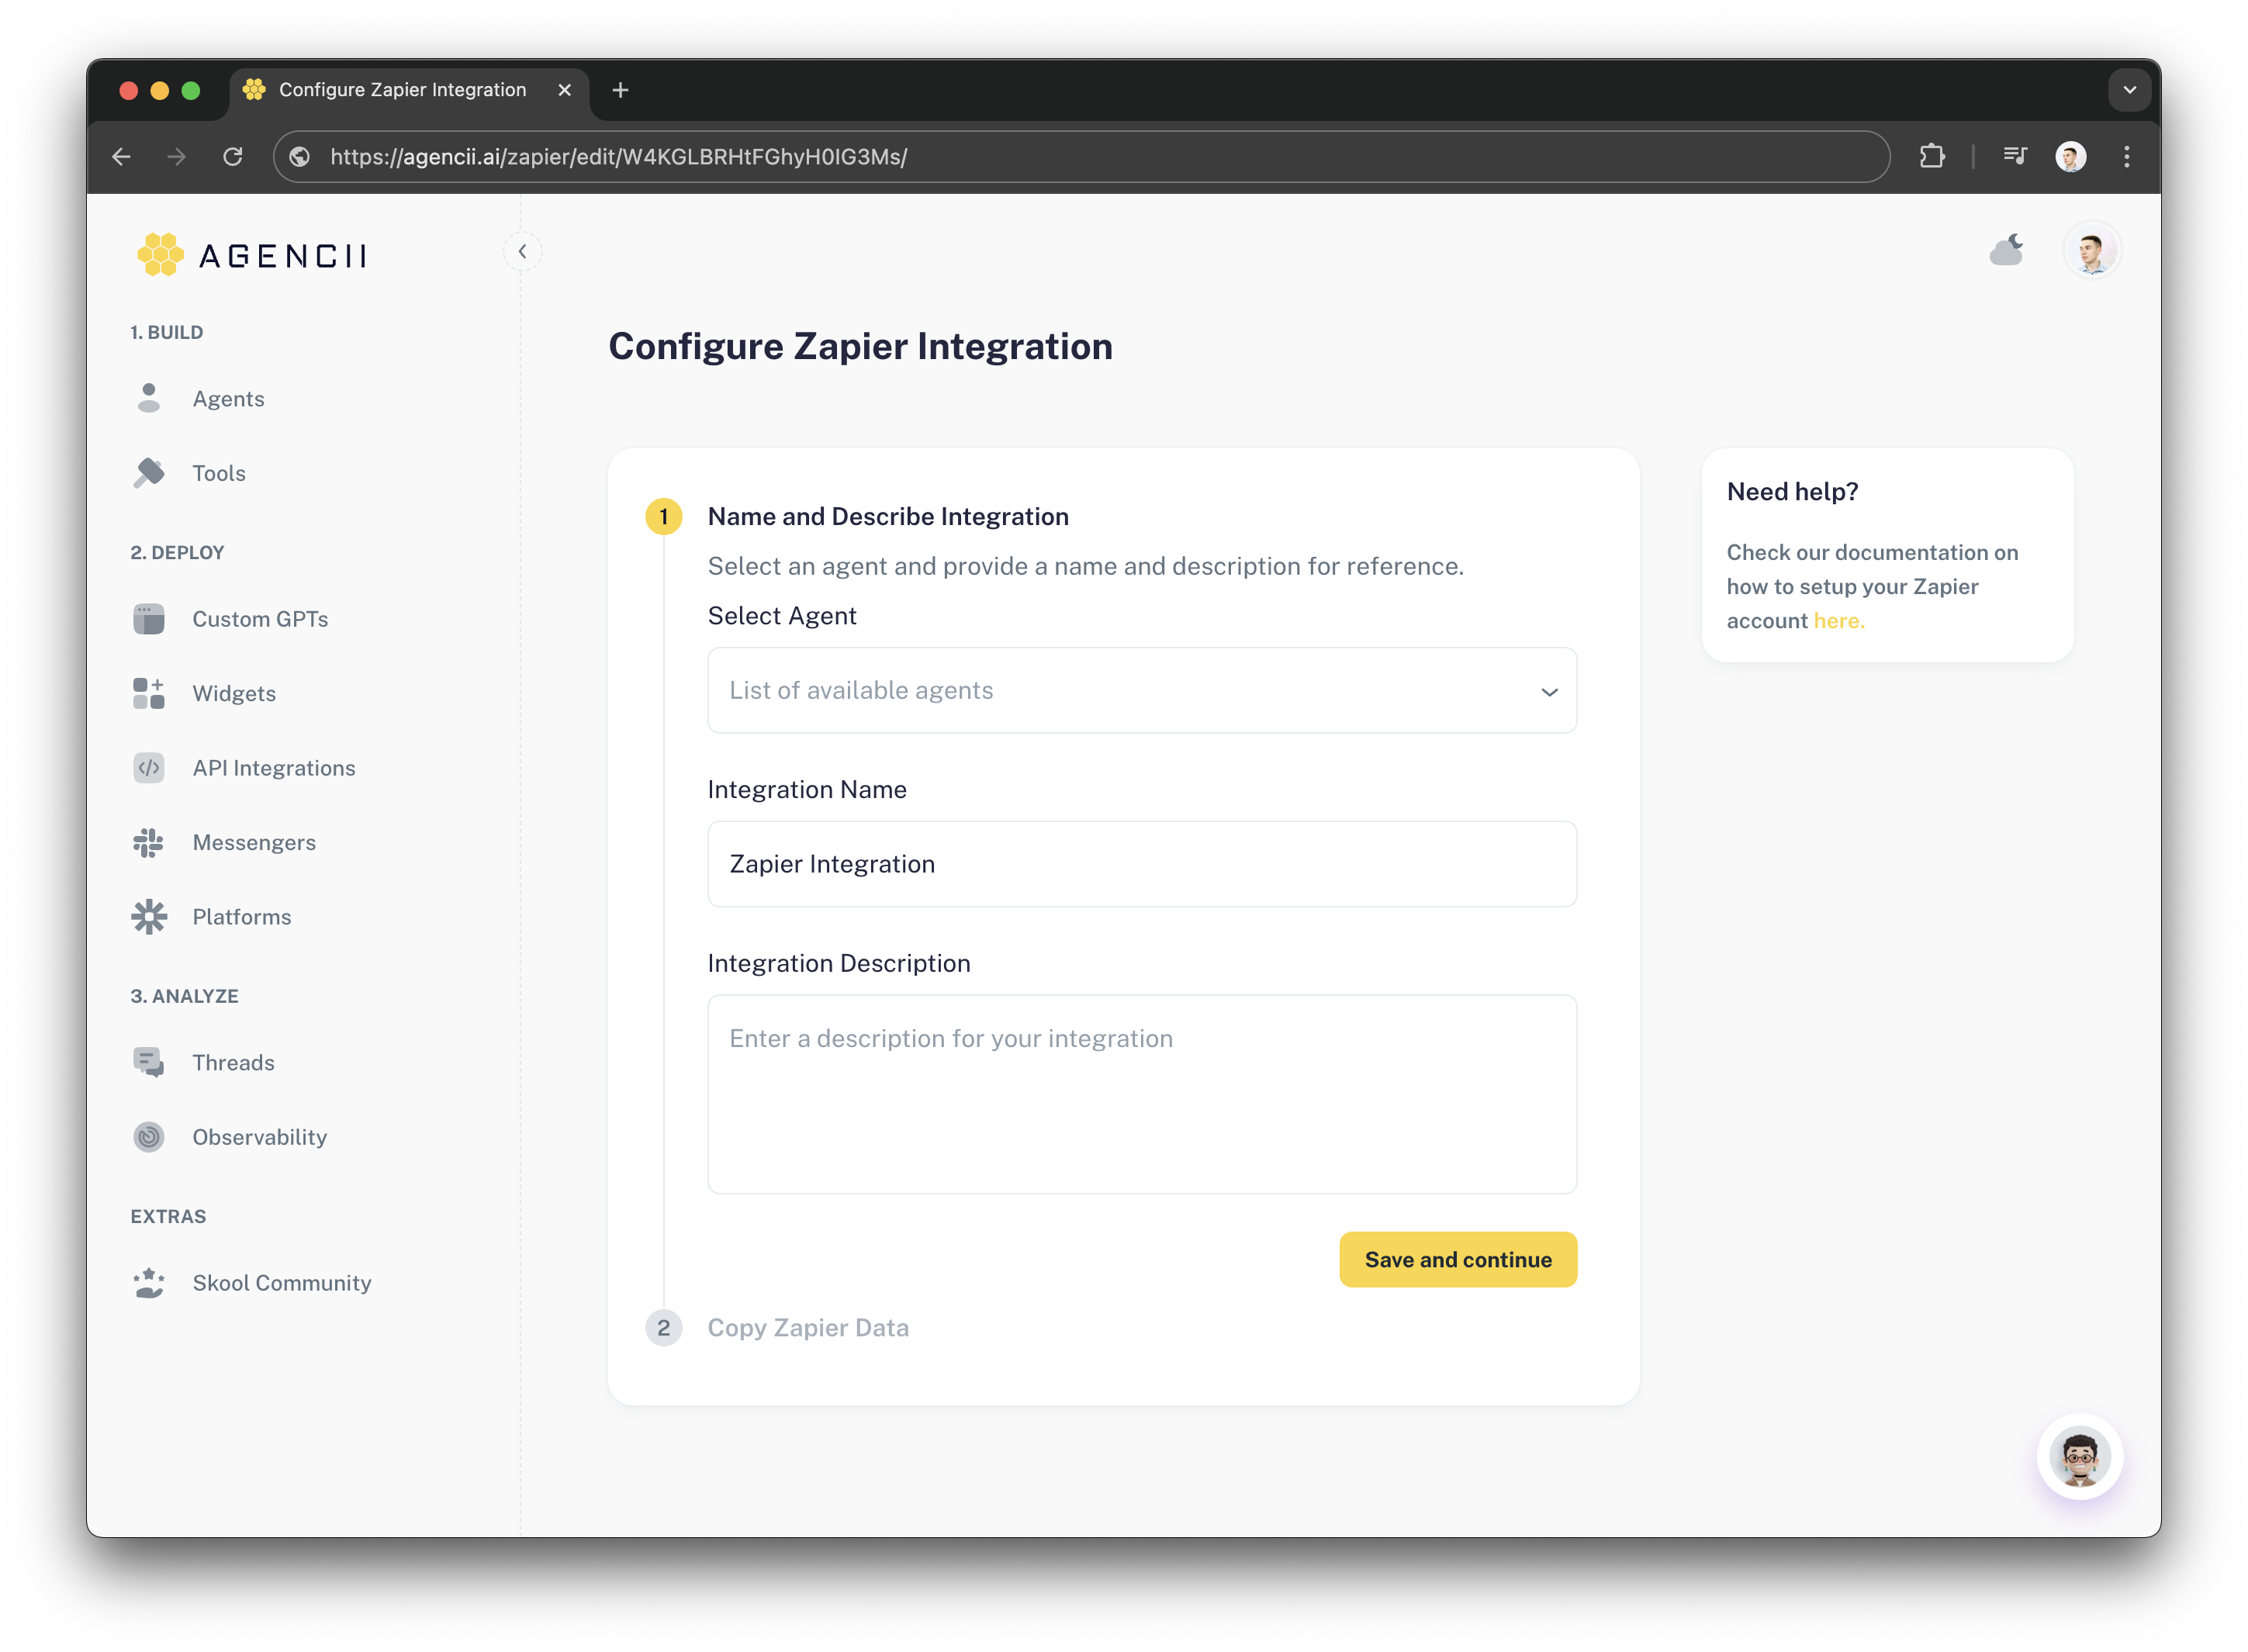2248x1652 pixels.
Task: Click the Messengers Slack-style icon
Action: click(x=149, y=842)
